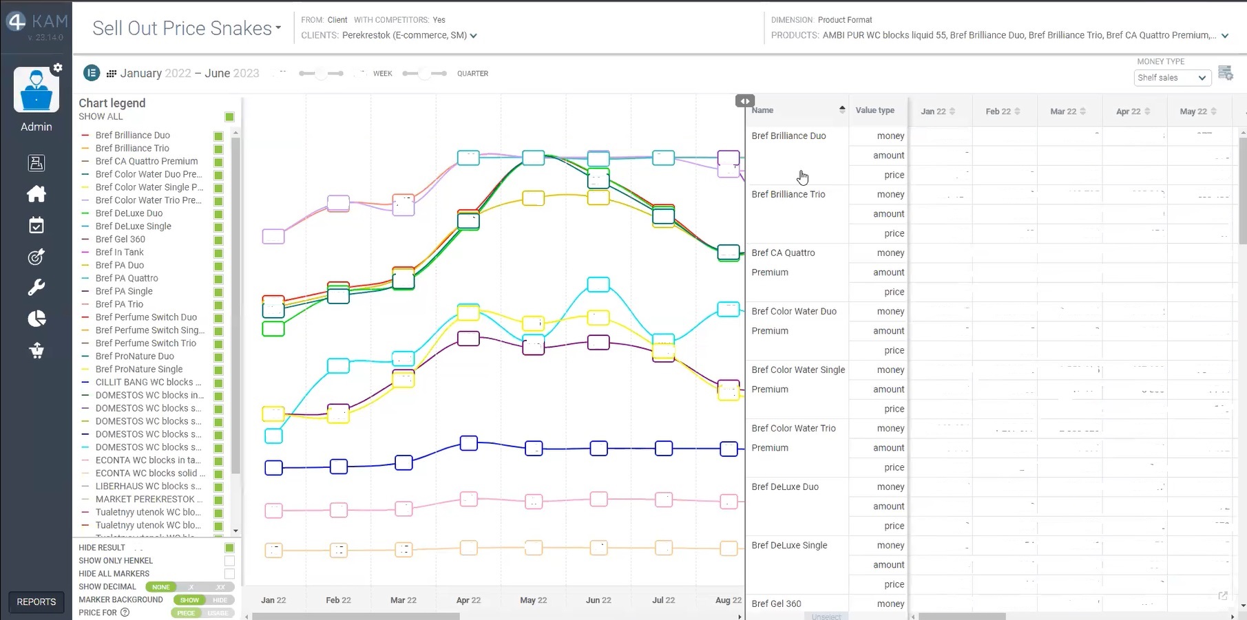The height and width of the screenshot is (620, 1247).
Task: Click legend list scroll down arrow
Action: point(235,531)
